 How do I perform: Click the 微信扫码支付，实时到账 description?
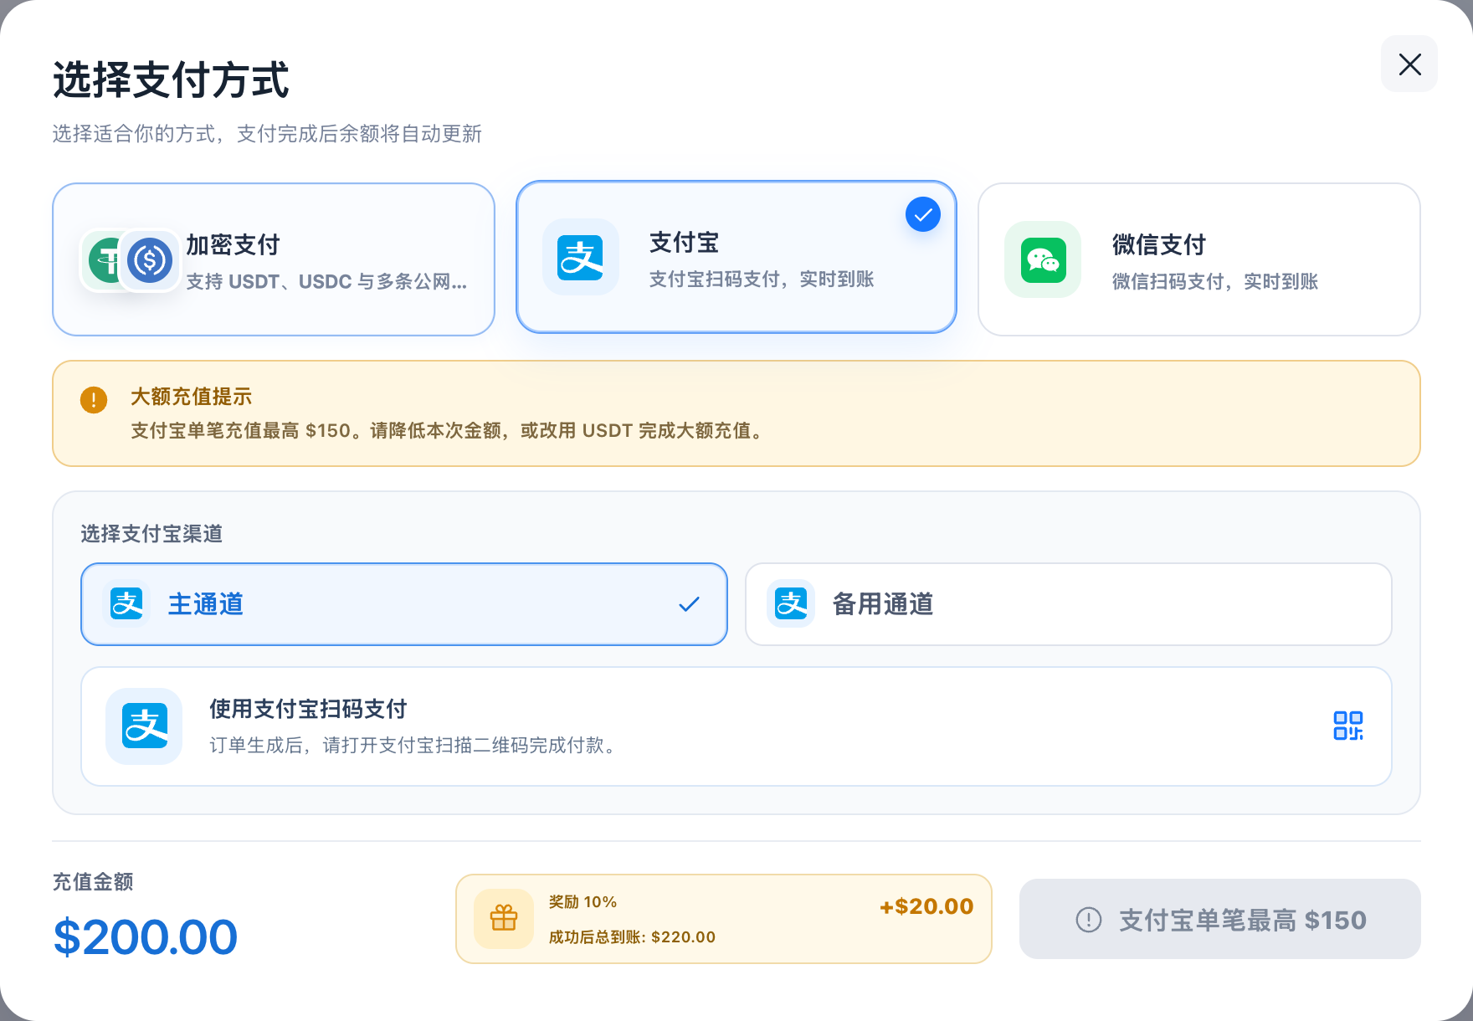[1214, 282]
